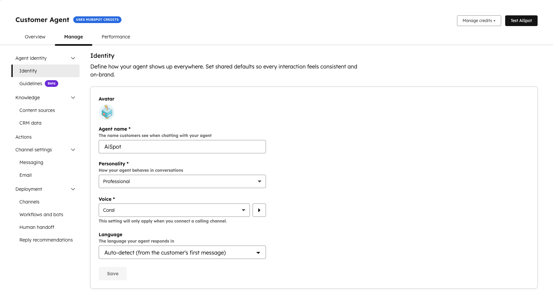Click the Uses HubSpot Credits badge

(97, 20)
